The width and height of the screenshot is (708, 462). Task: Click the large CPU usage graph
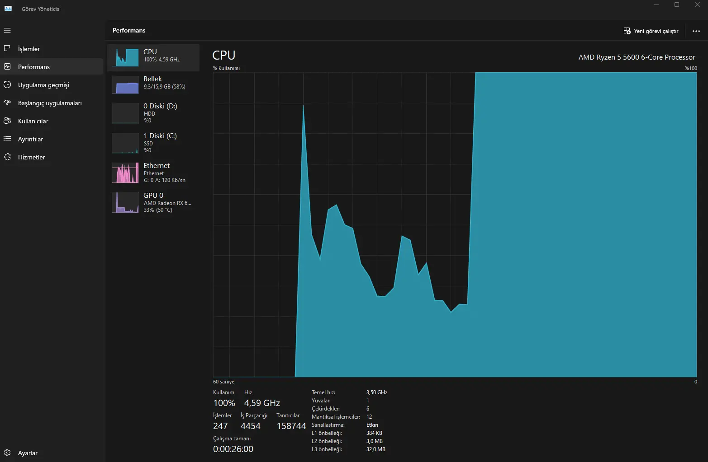click(x=455, y=224)
